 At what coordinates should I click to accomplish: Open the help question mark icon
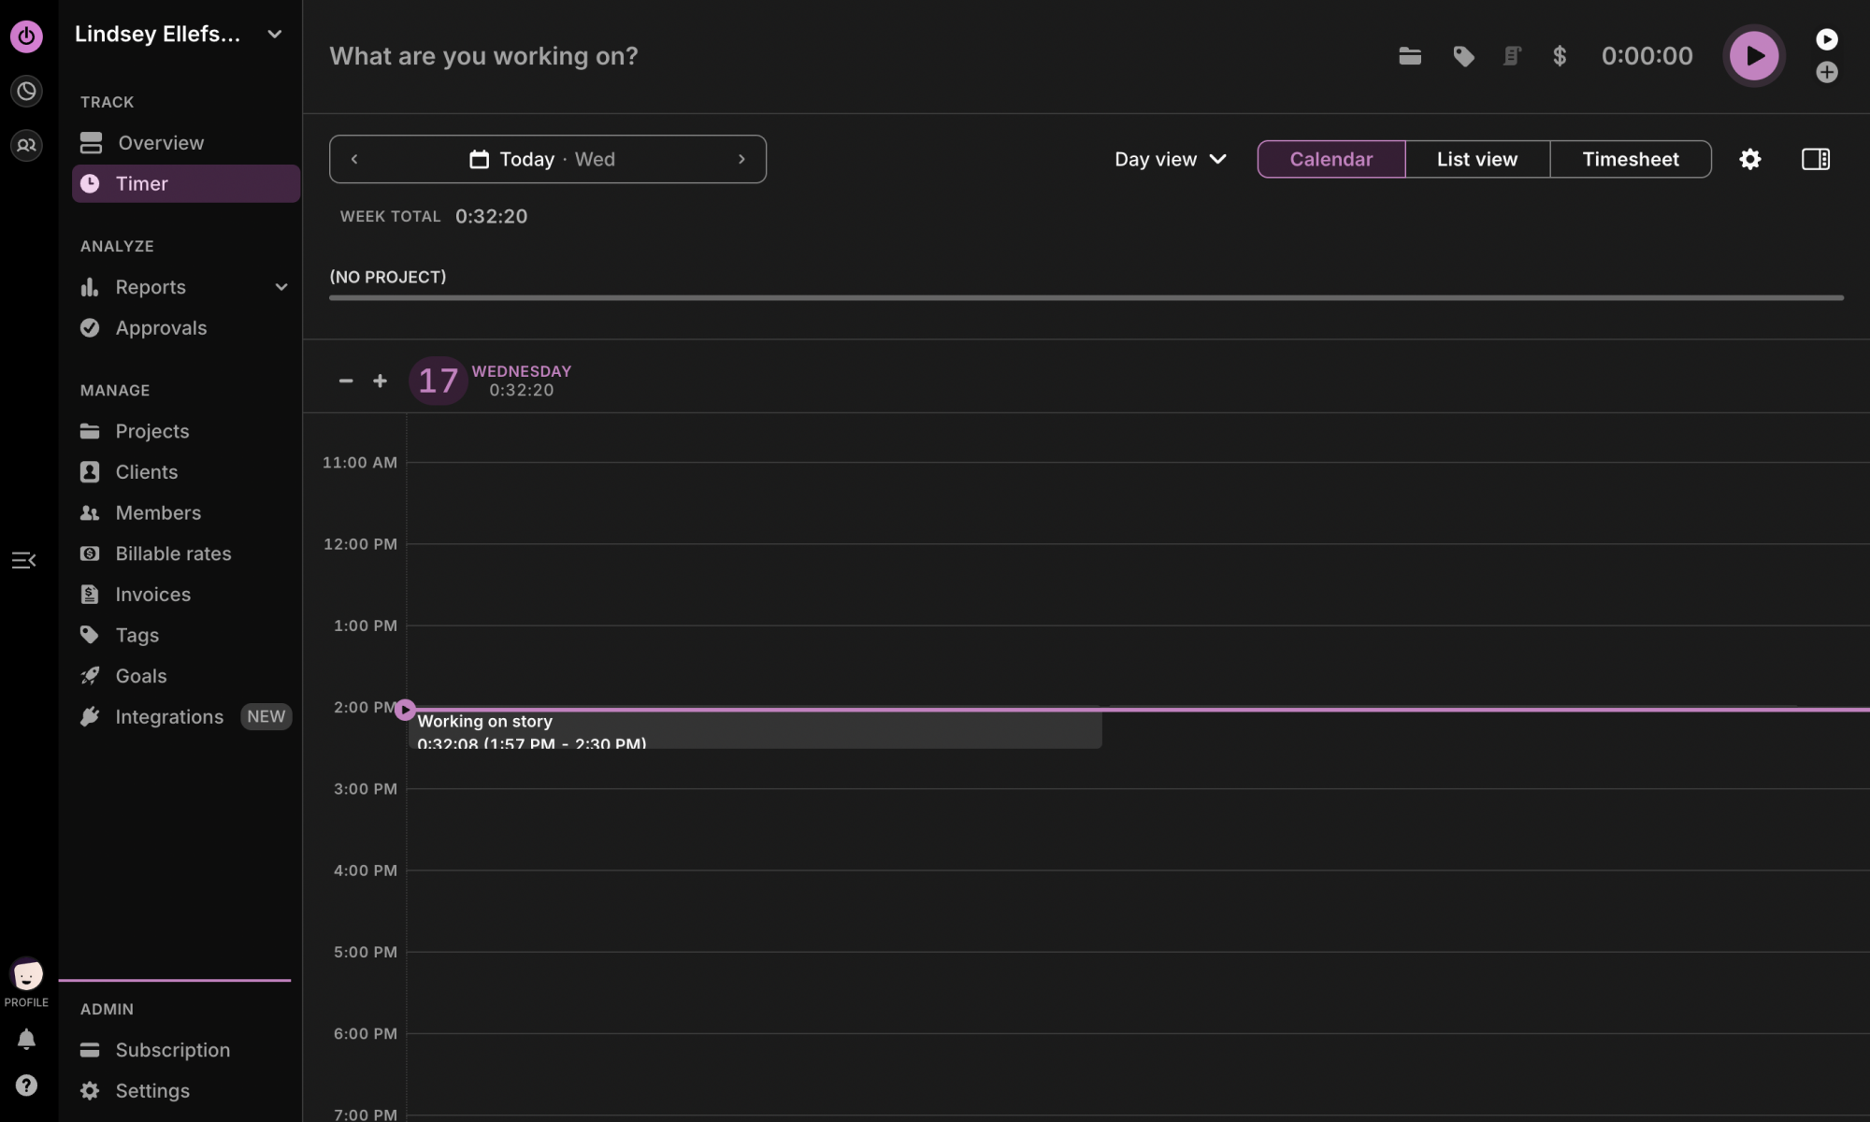pos(26,1085)
